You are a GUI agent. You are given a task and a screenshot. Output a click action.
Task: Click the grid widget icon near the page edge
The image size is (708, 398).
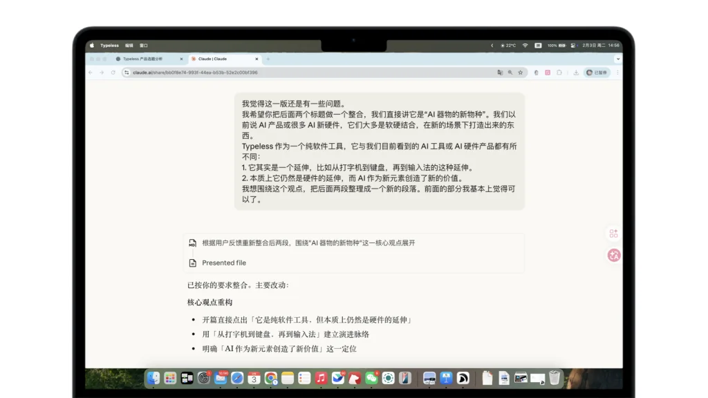613,233
